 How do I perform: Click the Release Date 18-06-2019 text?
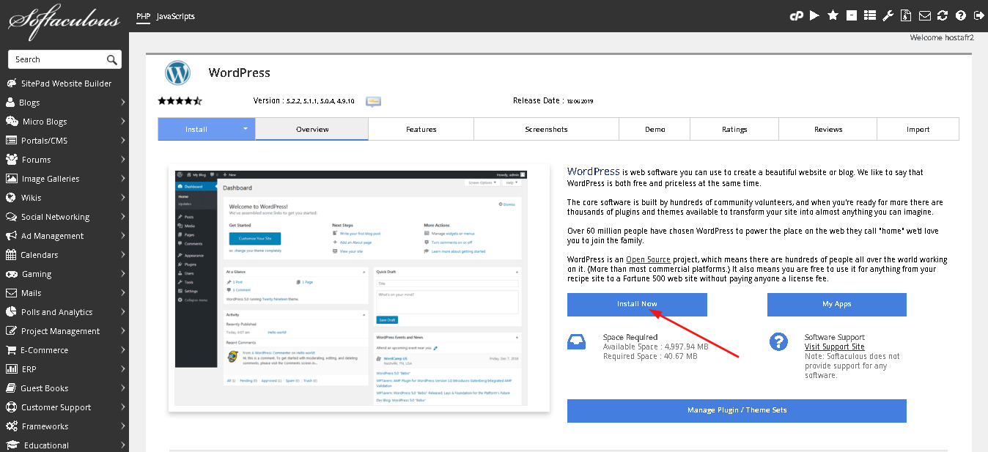point(553,100)
